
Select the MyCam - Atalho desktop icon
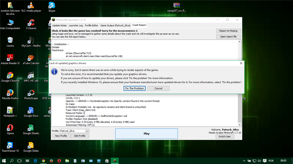(x=31, y=42)
